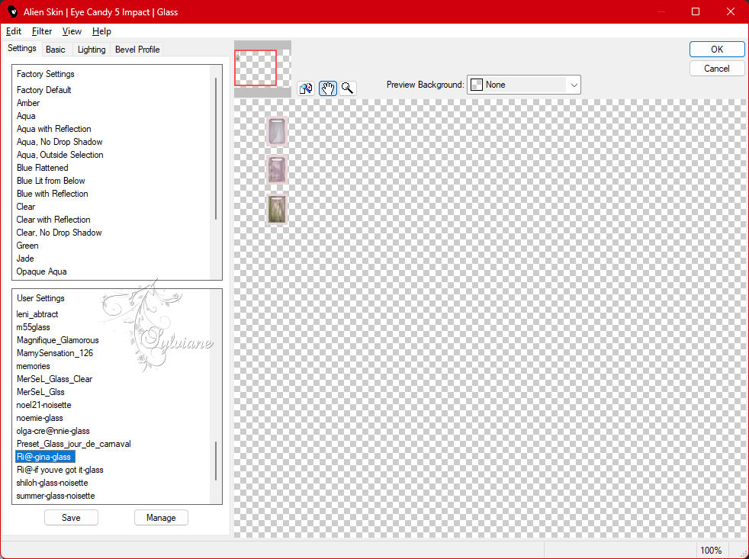Open the Help menu

101,31
